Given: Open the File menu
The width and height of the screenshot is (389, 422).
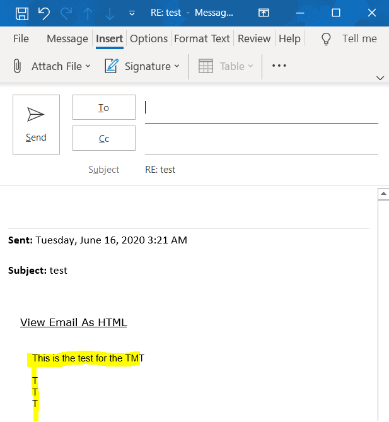Looking at the screenshot, I should pyautogui.click(x=21, y=39).
